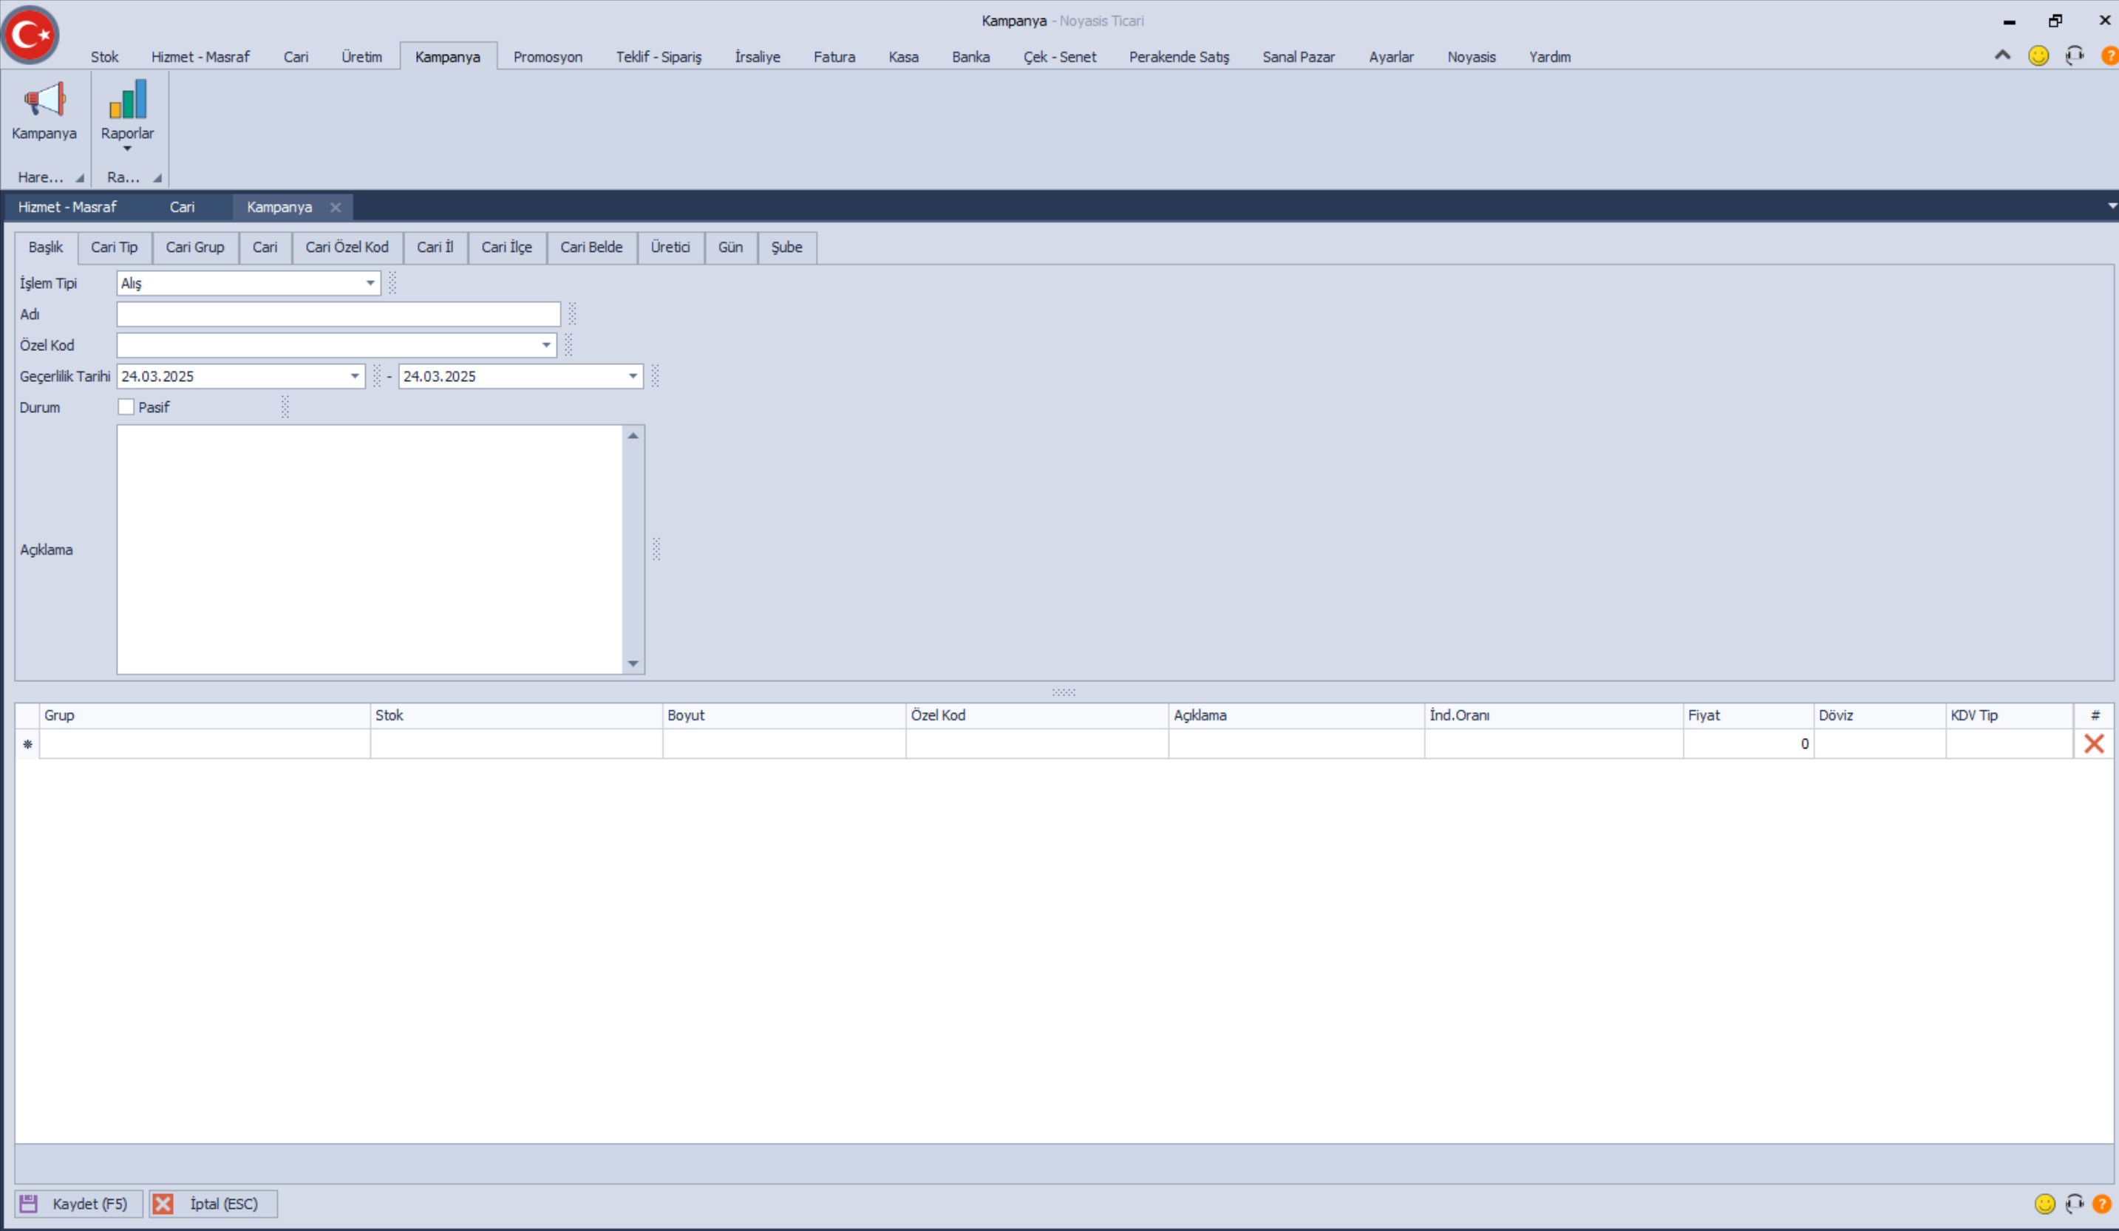Expand the Raporlar dropdown arrow

coord(128,149)
